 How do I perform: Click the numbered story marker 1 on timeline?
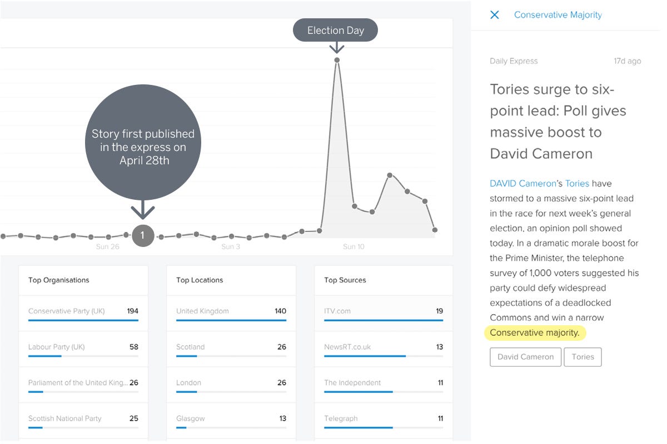point(142,235)
